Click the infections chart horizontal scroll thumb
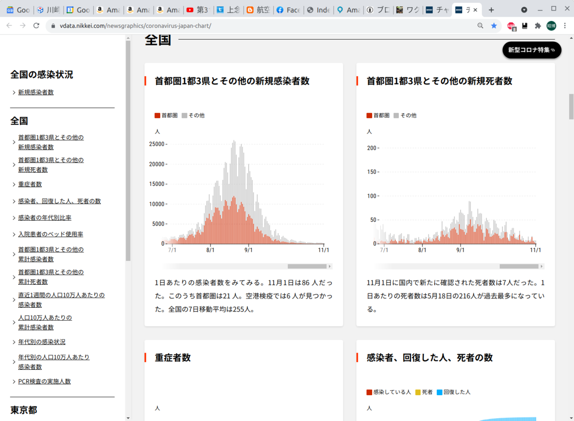The height and width of the screenshot is (421, 574). (x=307, y=266)
